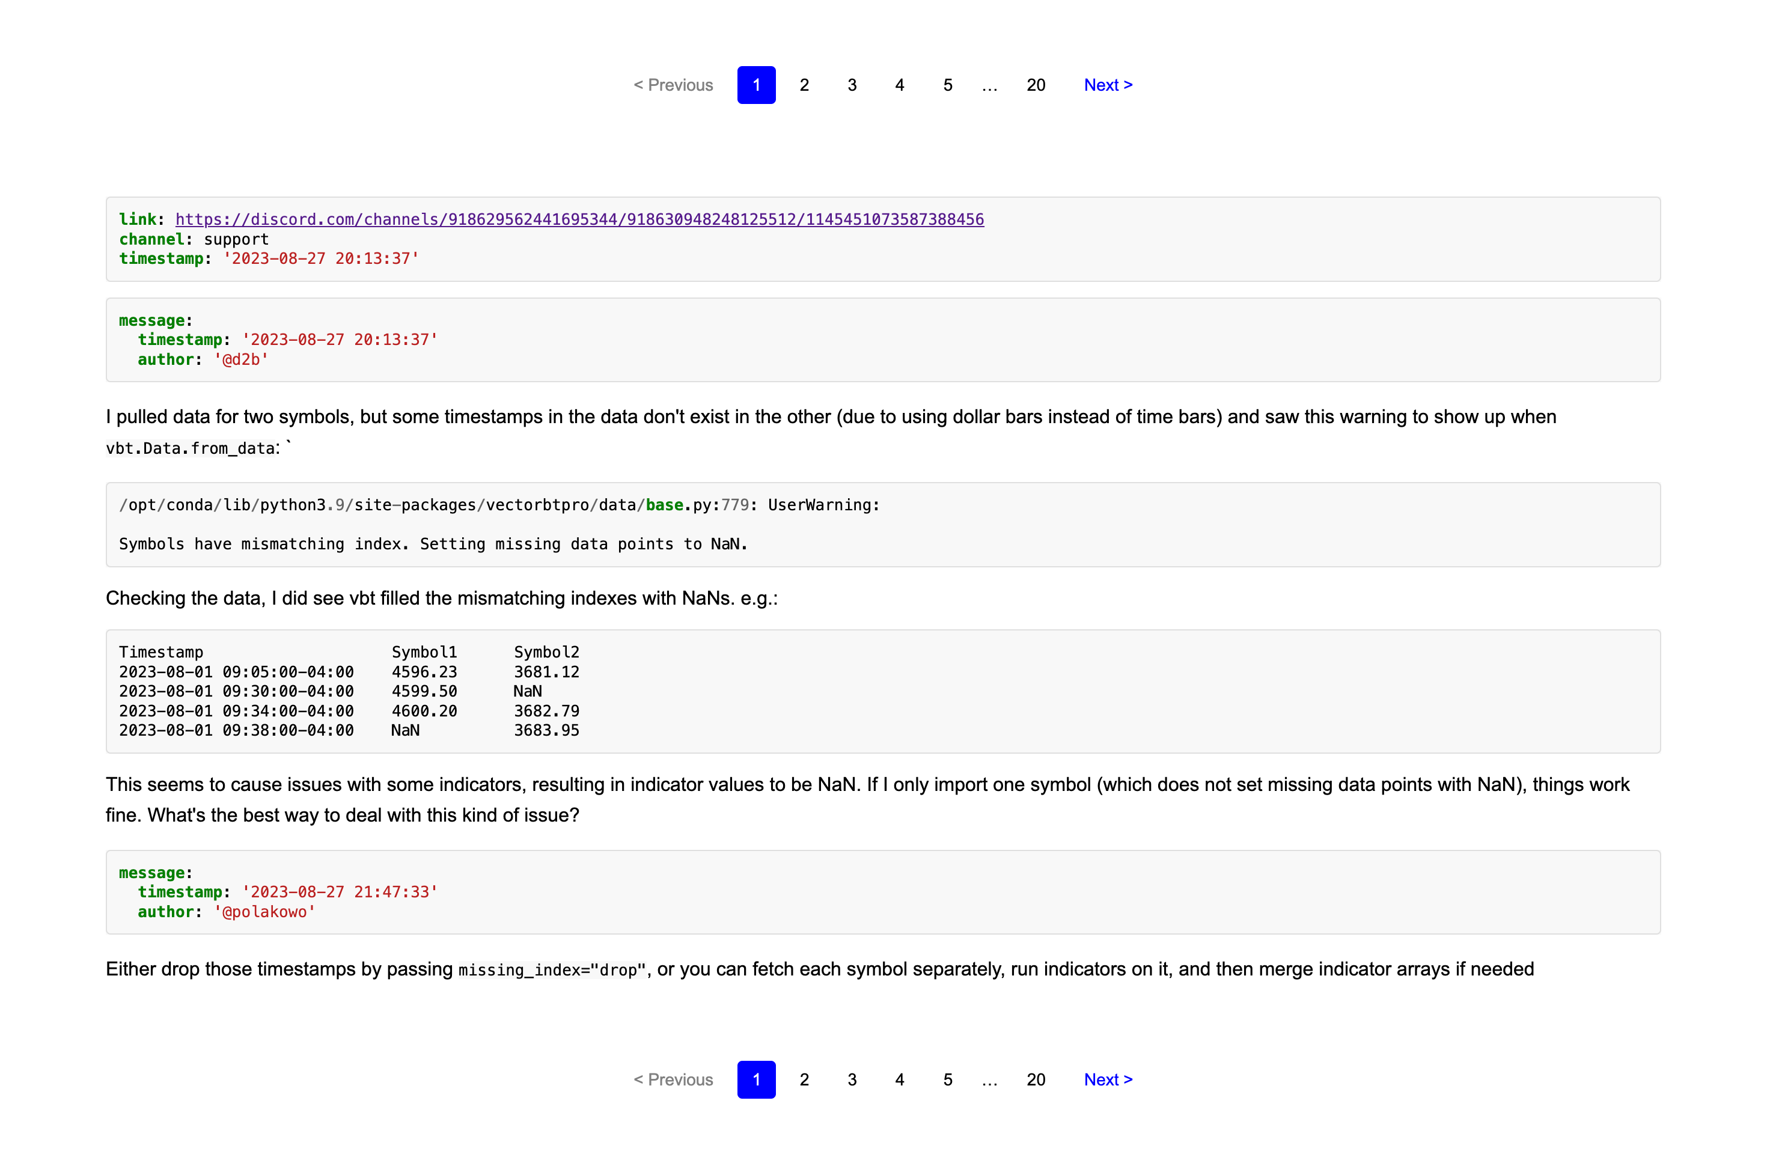Go to page 2 in top pagination

pyautogui.click(x=804, y=85)
